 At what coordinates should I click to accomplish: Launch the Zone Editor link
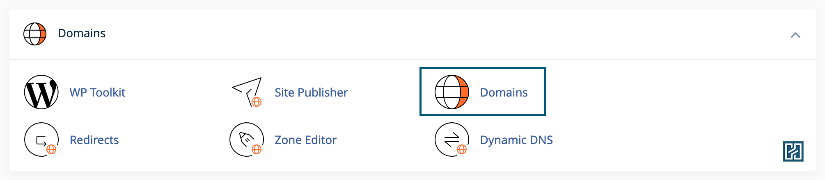[x=305, y=140]
